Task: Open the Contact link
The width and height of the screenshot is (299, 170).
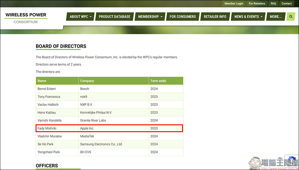Action: tap(287, 3)
